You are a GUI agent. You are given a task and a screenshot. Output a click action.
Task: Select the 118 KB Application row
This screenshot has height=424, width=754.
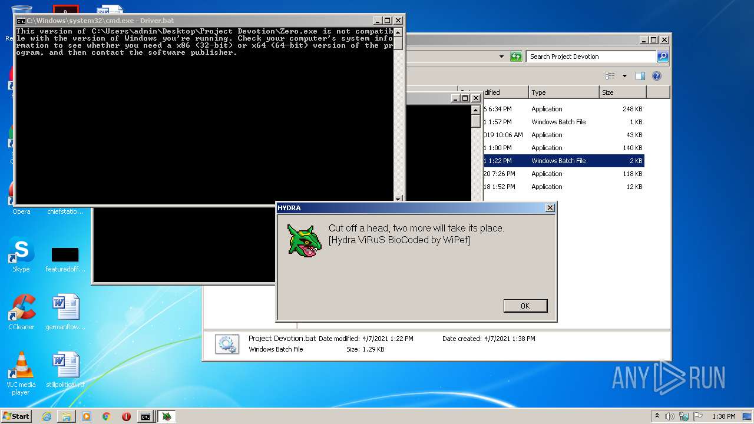coord(564,174)
